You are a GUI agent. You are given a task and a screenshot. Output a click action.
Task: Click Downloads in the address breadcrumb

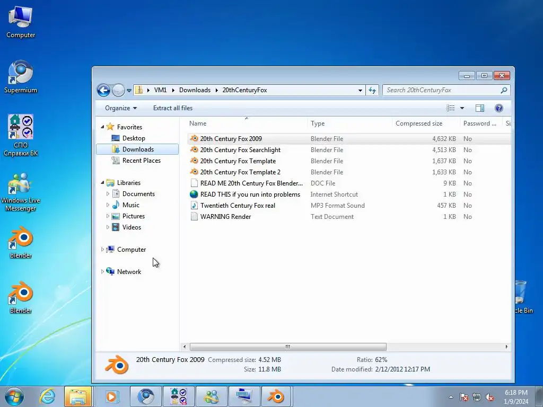[x=195, y=90]
